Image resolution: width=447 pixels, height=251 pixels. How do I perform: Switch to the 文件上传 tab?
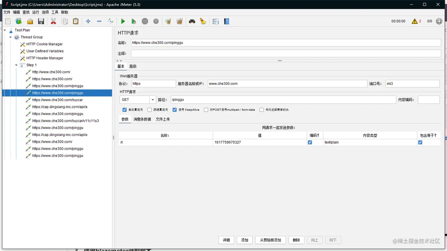(x=163, y=119)
